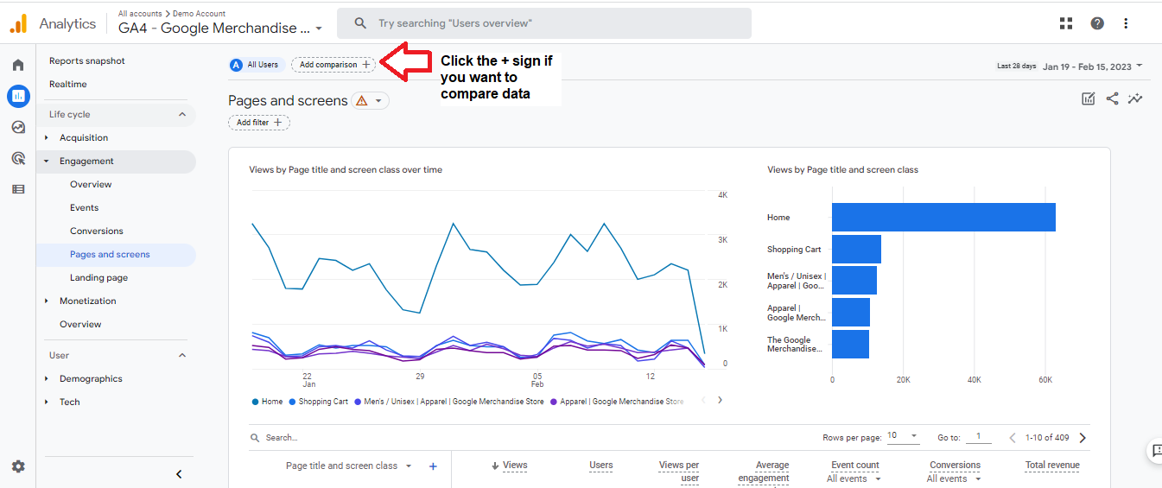Open the Home icon in left rail
The width and height of the screenshot is (1162, 488).
coord(18,65)
